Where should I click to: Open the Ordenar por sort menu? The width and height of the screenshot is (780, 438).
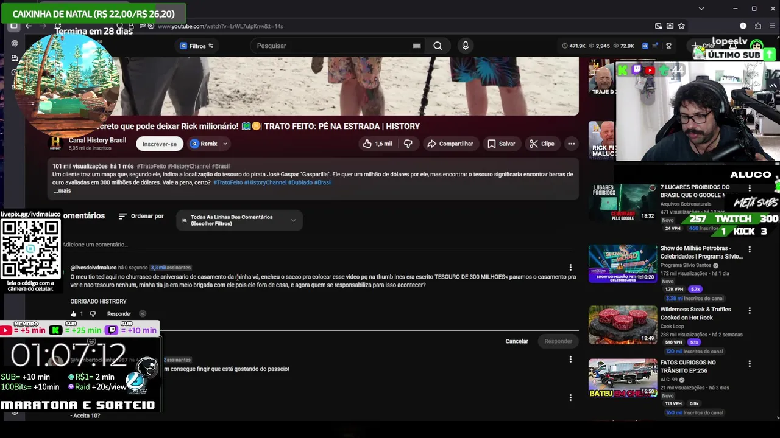tap(141, 216)
